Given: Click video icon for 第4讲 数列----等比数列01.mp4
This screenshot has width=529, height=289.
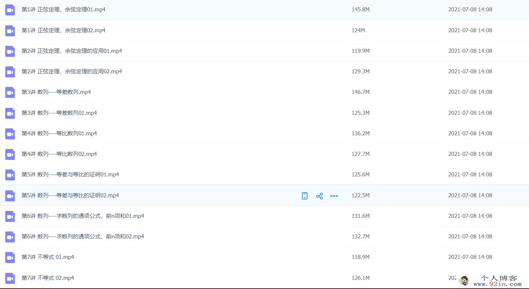Looking at the screenshot, I should [10, 134].
